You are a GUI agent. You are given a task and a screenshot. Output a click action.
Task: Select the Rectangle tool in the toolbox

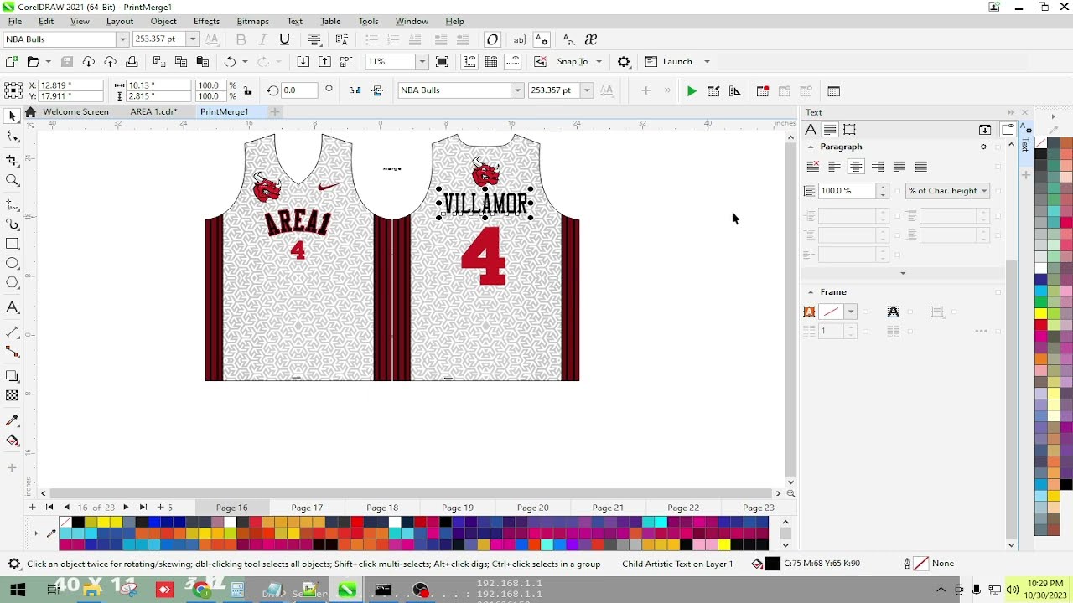[12, 244]
